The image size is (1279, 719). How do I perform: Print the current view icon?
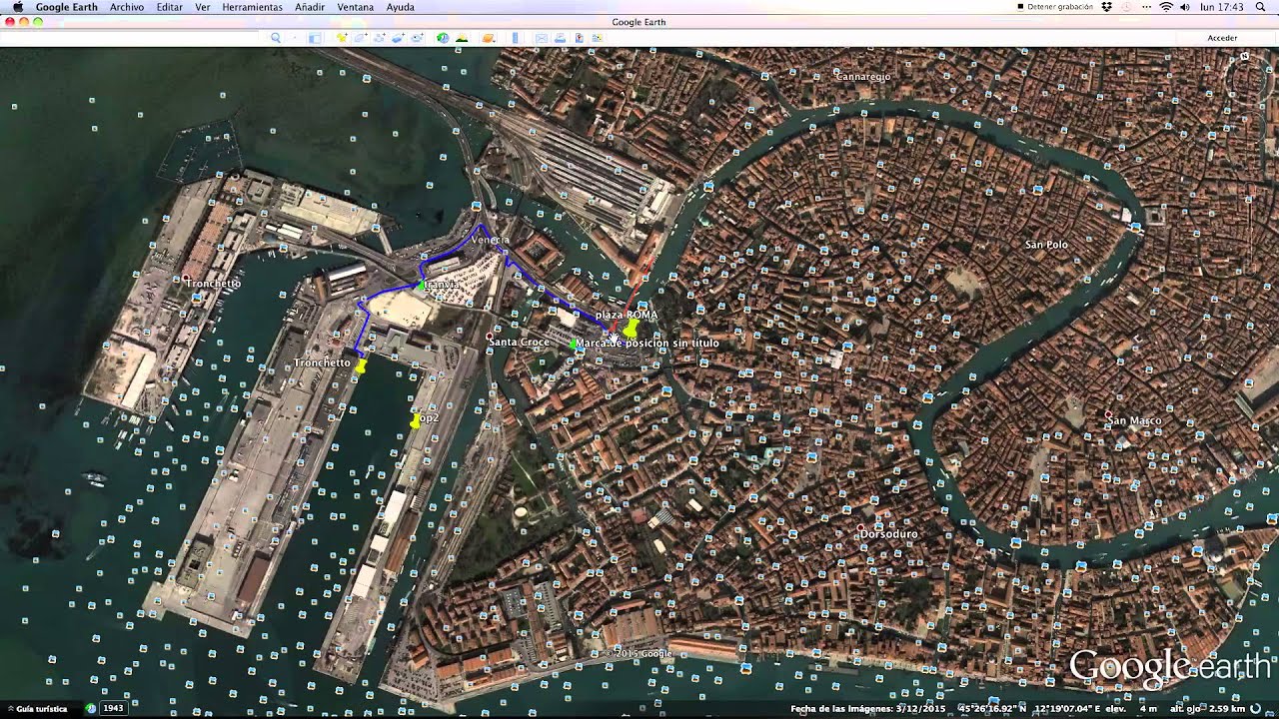point(561,38)
